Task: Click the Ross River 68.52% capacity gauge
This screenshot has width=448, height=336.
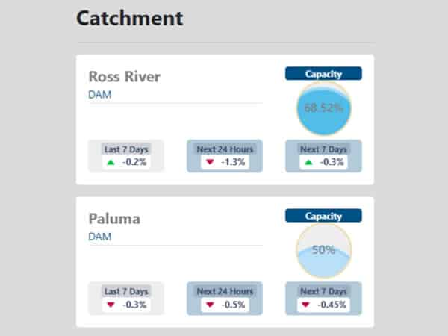Action: tap(324, 108)
